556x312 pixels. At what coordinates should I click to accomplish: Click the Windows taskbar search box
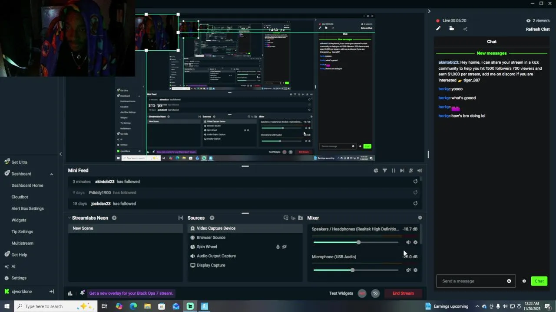(58, 306)
